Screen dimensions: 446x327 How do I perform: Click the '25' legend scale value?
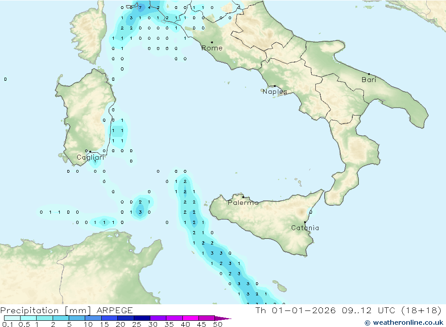pyautogui.click(x=136, y=324)
